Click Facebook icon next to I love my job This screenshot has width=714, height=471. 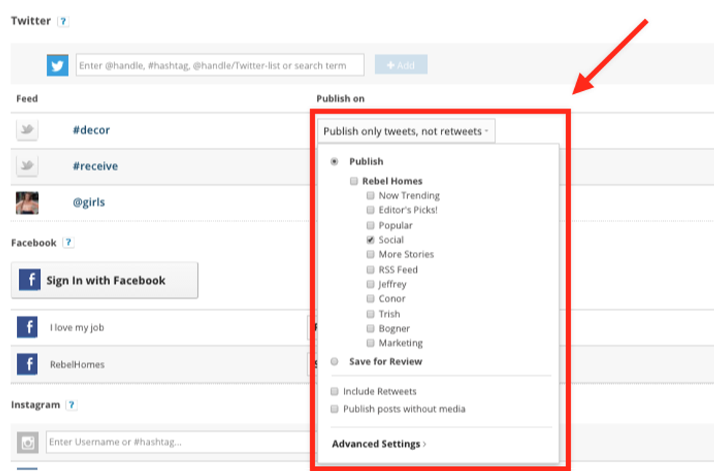click(27, 328)
